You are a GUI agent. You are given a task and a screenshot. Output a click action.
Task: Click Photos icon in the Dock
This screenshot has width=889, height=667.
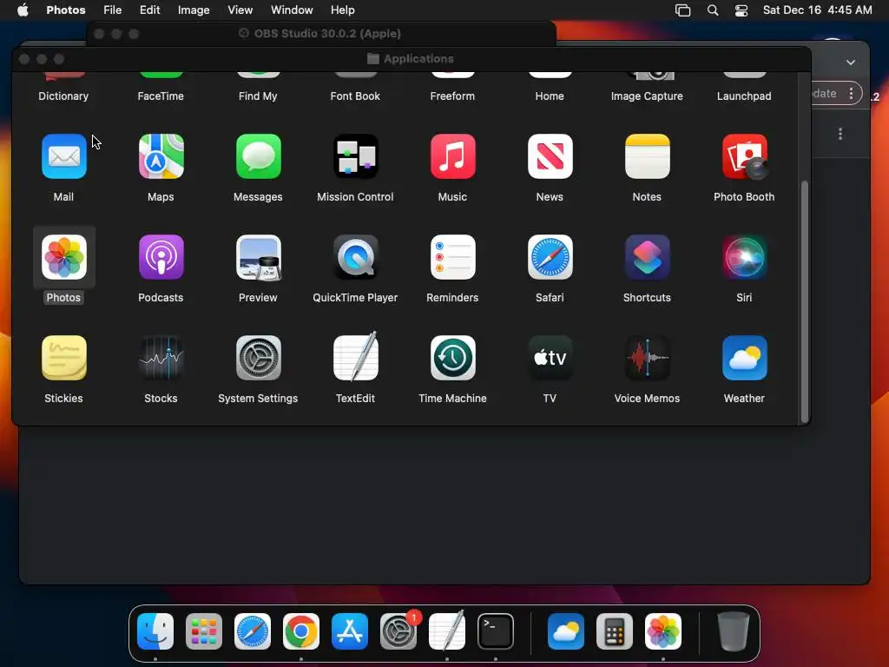click(x=663, y=631)
